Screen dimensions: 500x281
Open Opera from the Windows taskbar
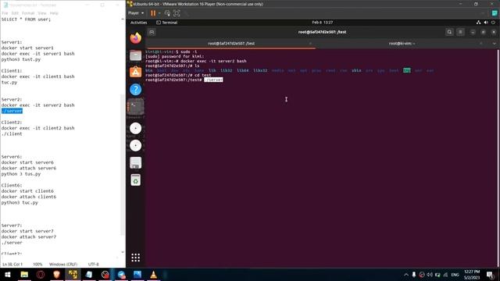[41, 275]
